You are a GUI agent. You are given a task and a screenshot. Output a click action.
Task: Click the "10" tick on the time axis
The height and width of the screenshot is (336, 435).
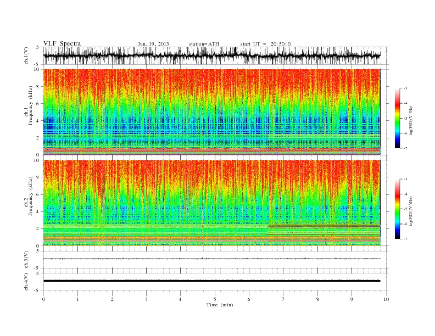386,299
